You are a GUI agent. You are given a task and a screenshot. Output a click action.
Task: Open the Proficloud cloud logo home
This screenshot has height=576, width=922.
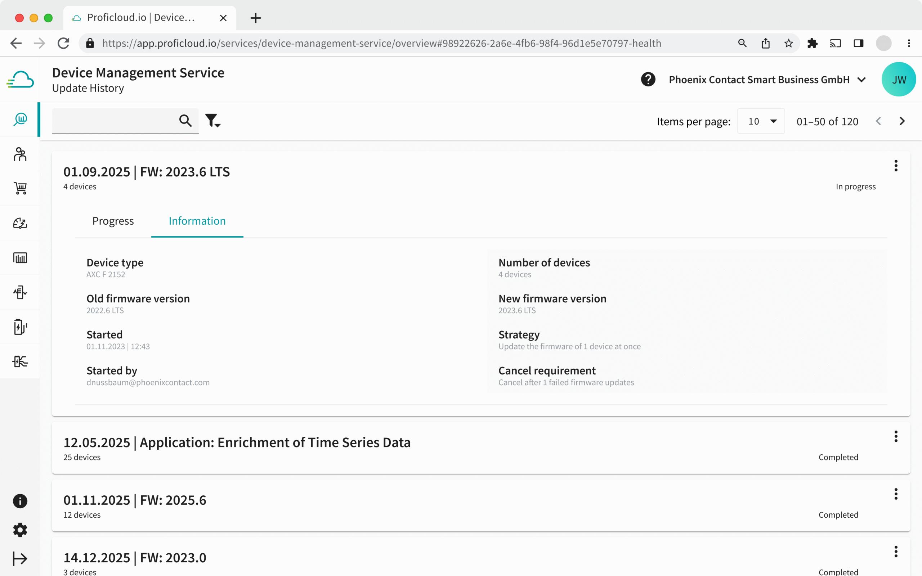20,80
